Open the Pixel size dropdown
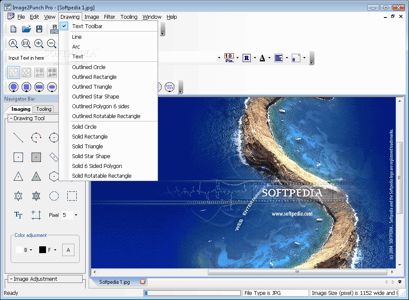 click(x=76, y=215)
